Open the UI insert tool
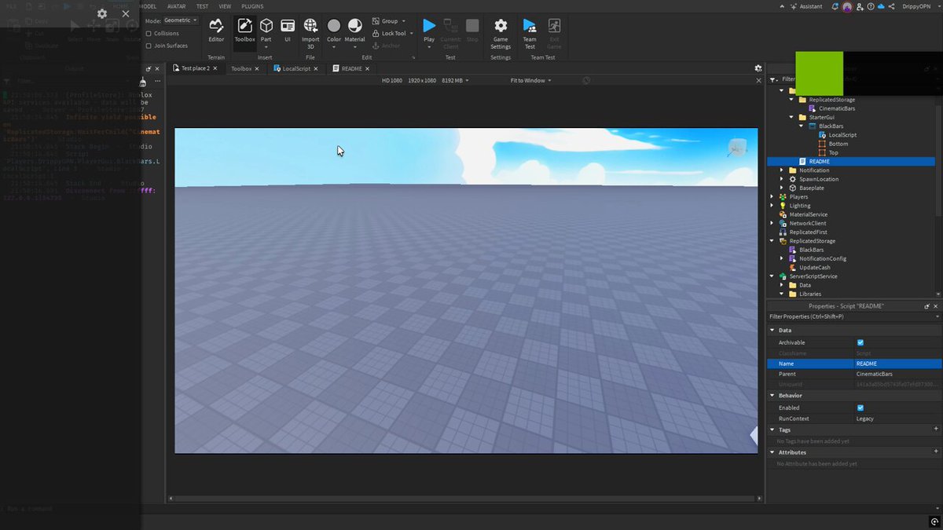943x530 pixels. 288,31
